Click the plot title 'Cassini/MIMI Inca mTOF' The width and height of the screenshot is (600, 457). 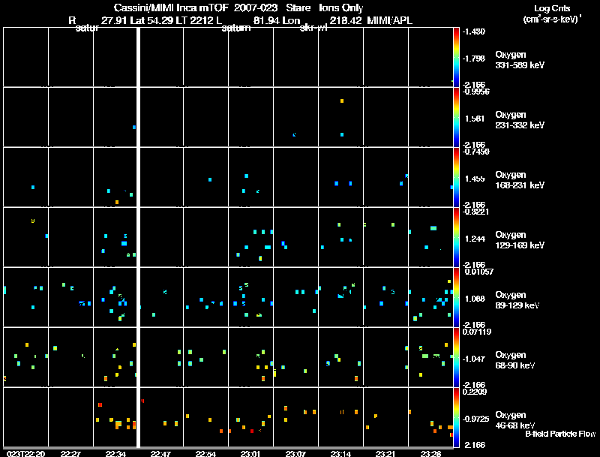pos(171,8)
